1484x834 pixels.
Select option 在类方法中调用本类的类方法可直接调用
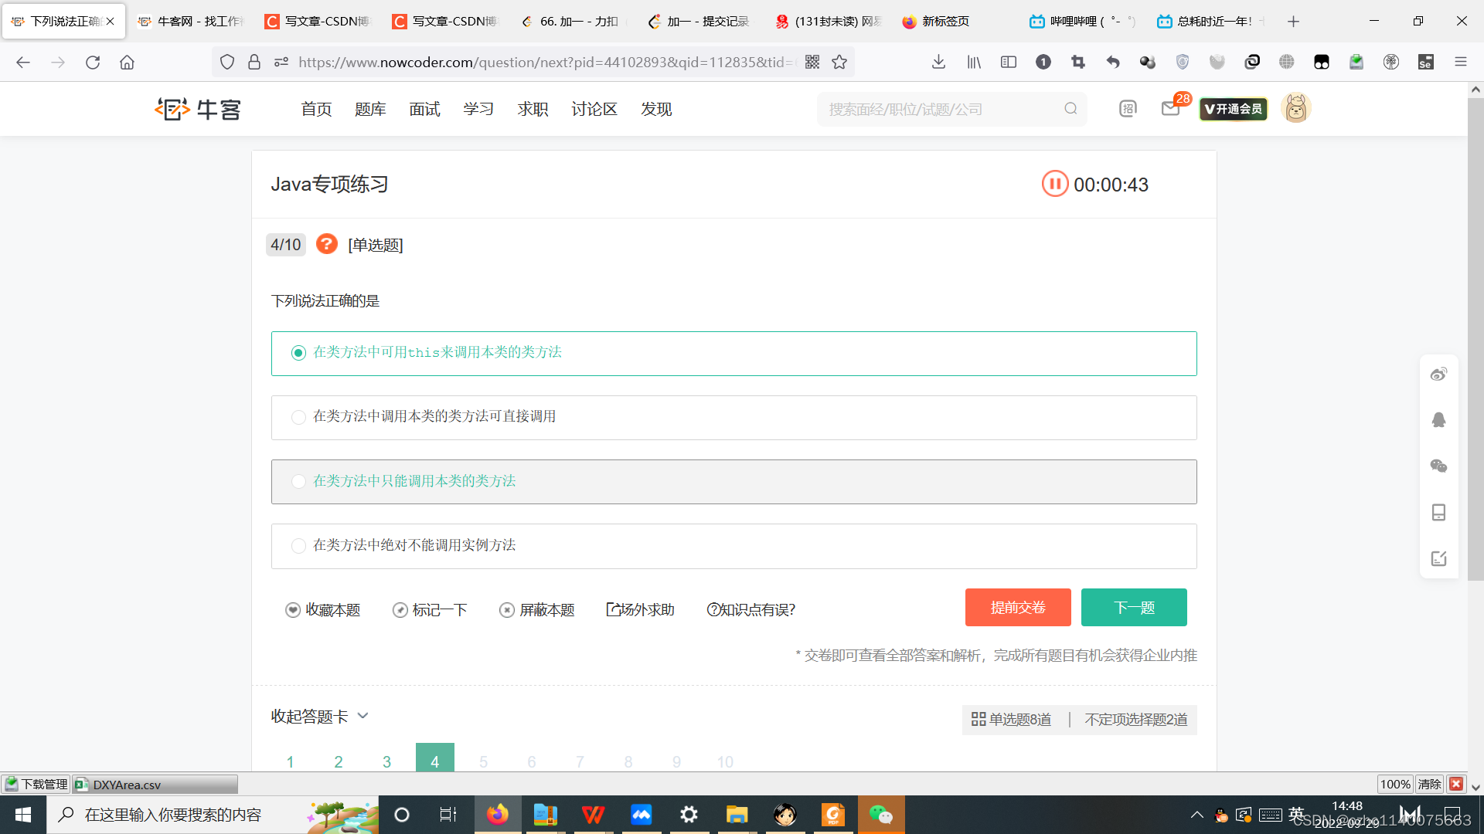(x=733, y=418)
